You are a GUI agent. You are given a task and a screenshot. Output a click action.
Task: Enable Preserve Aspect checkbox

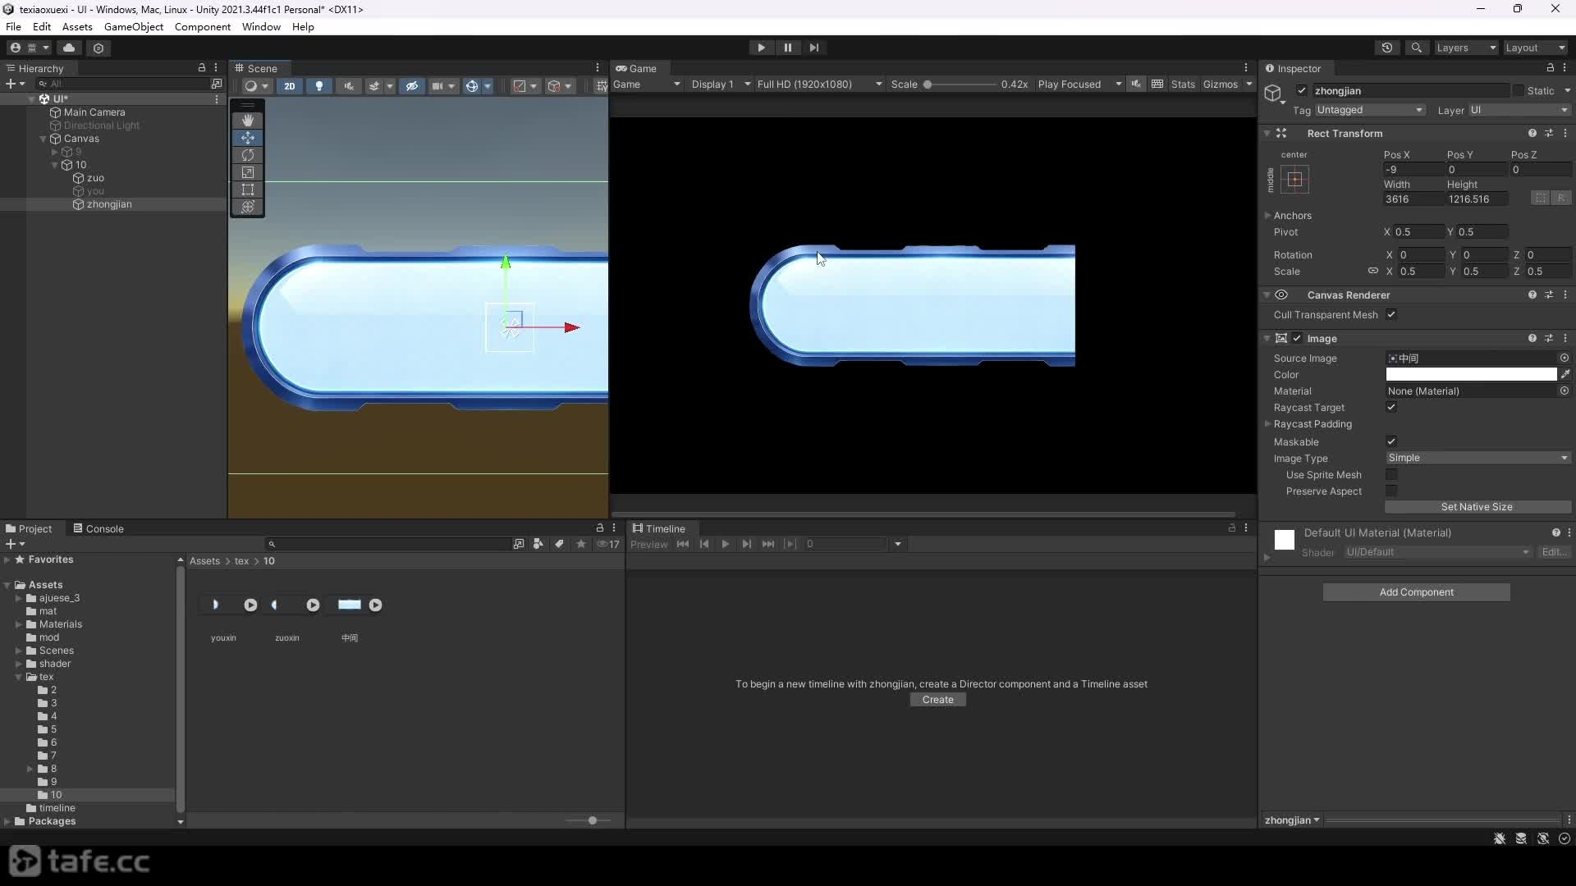pos(1391,491)
